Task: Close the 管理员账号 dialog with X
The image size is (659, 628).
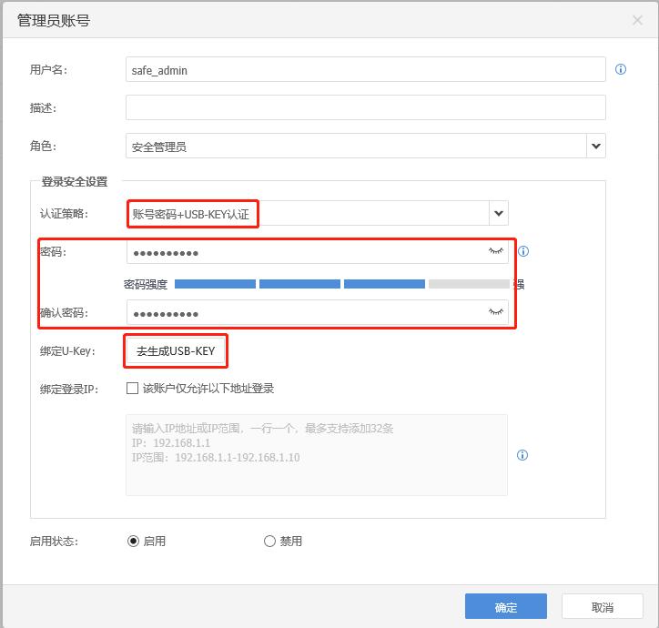Action: pyautogui.click(x=637, y=20)
